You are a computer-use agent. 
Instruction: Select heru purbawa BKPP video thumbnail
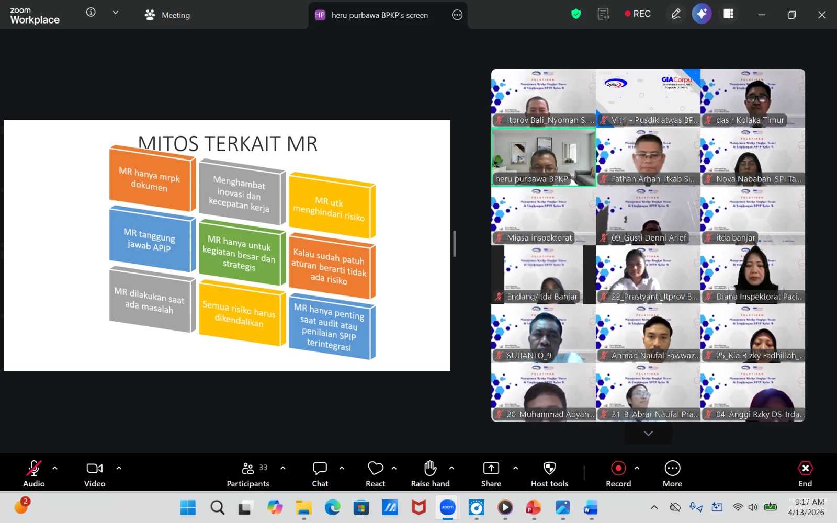pyautogui.click(x=543, y=157)
